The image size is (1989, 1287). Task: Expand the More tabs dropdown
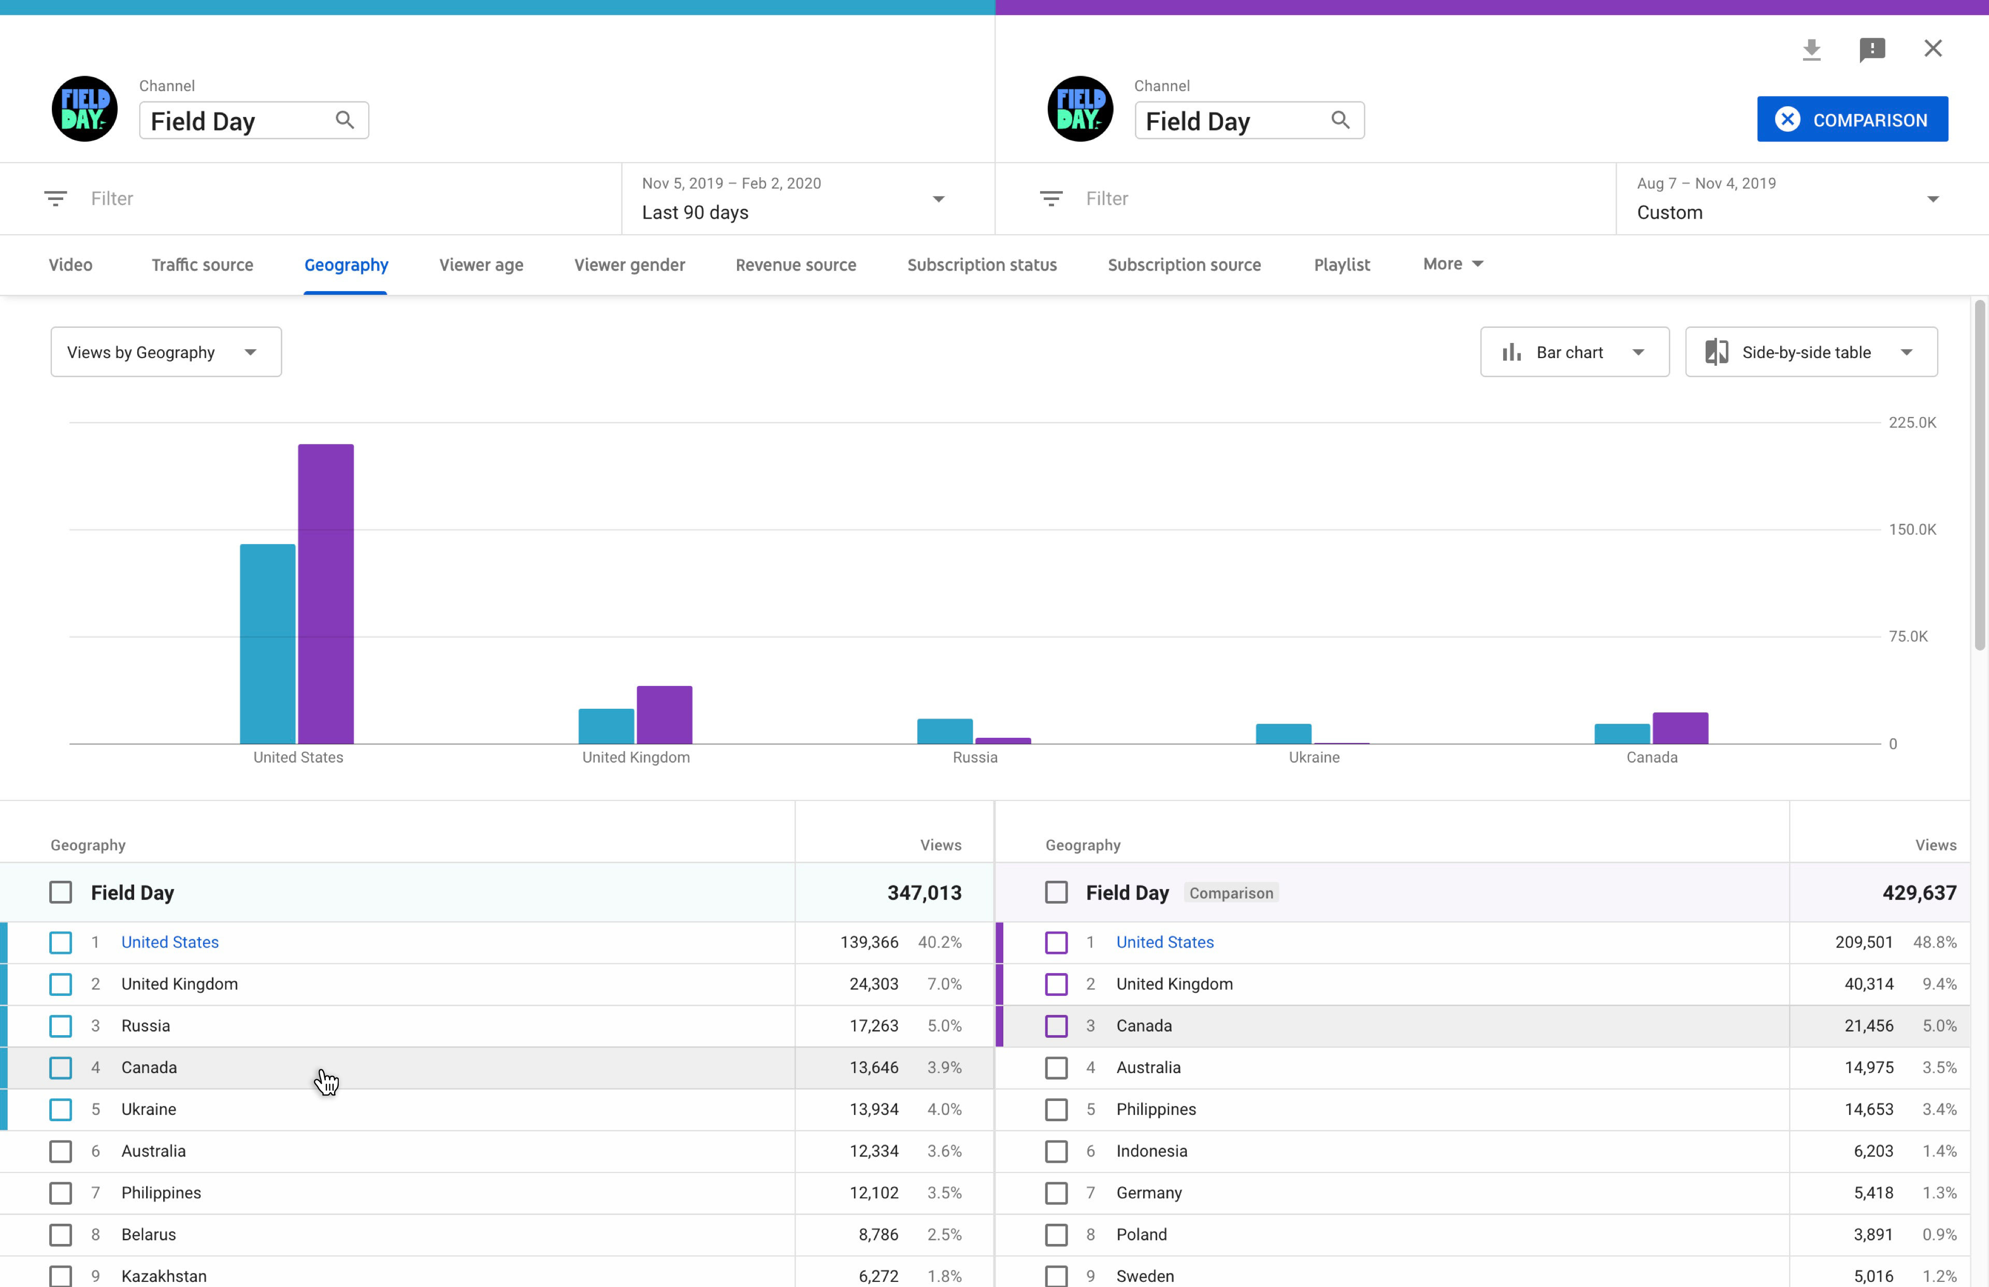coord(1453,264)
